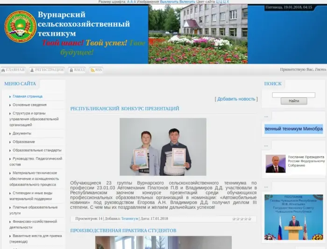Viewport: 327px width, 249px height.
Task: Expand the Документы menu arrow
Action: [10, 133]
